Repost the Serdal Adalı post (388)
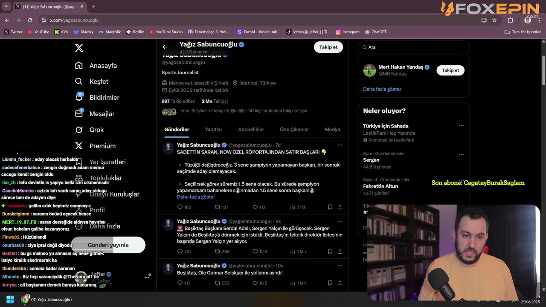546x307 pixels. [x=222, y=252]
